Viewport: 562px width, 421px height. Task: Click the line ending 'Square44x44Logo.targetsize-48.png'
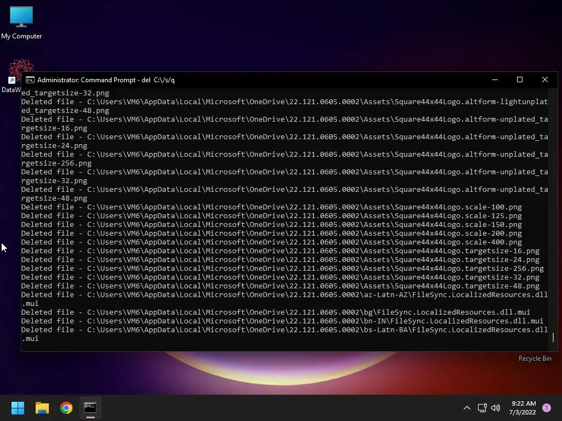(280, 286)
